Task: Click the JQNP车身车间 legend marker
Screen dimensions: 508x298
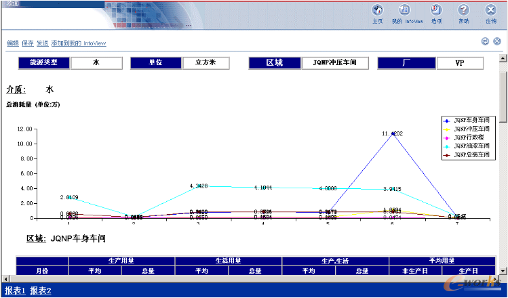Action: point(447,120)
